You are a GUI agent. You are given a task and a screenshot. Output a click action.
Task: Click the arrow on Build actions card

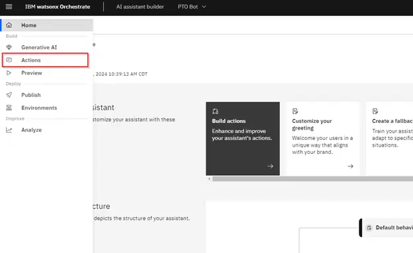(270, 166)
